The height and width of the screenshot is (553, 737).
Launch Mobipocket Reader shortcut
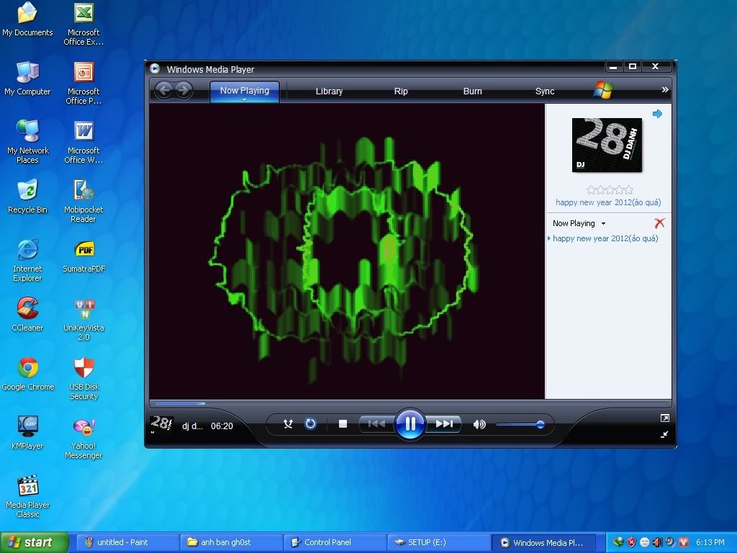(83, 202)
